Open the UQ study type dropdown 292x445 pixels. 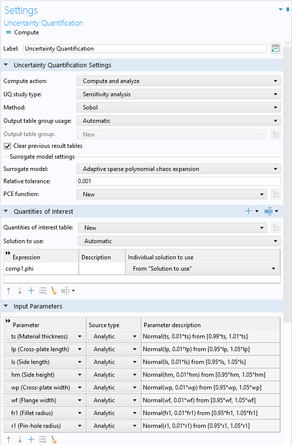pos(179,94)
